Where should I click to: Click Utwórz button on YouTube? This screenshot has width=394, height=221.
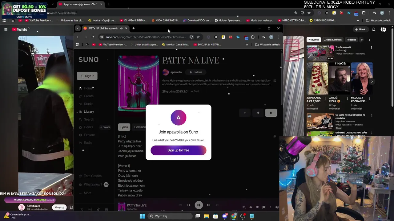click(361, 29)
